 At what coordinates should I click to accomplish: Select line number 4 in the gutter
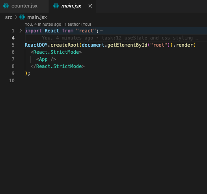click(13, 38)
